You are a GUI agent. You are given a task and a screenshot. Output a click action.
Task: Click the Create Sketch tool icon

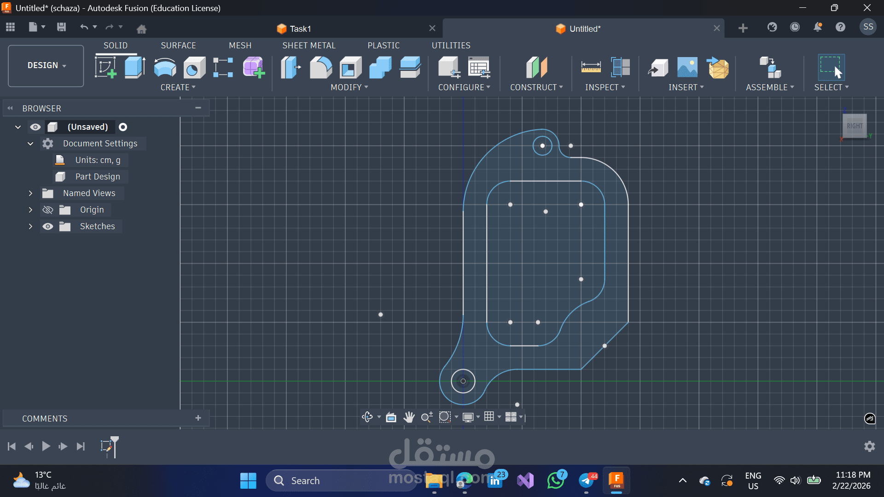pyautogui.click(x=105, y=67)
